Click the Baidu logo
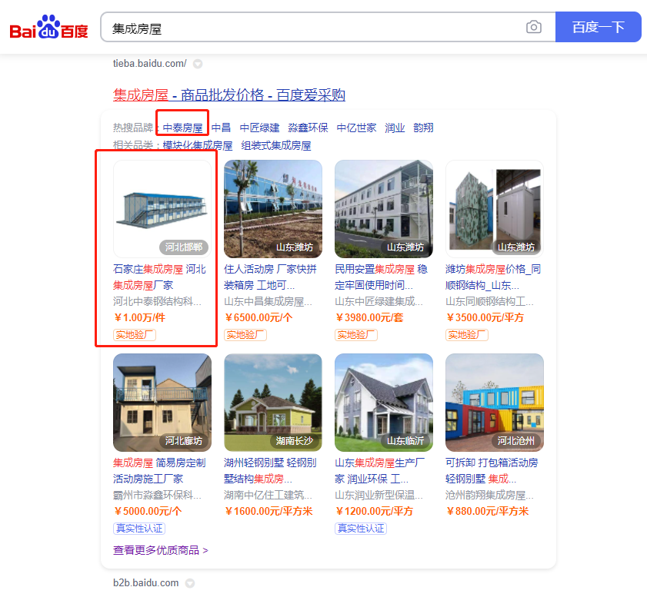 [x=48, y=28]
